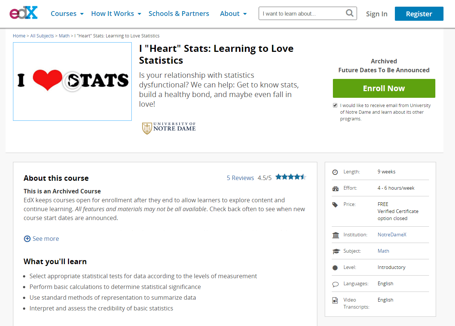This screenshot has height=326, width=455.
Task: Click 'This is an Archived Course' text
Action: [62, 191]
